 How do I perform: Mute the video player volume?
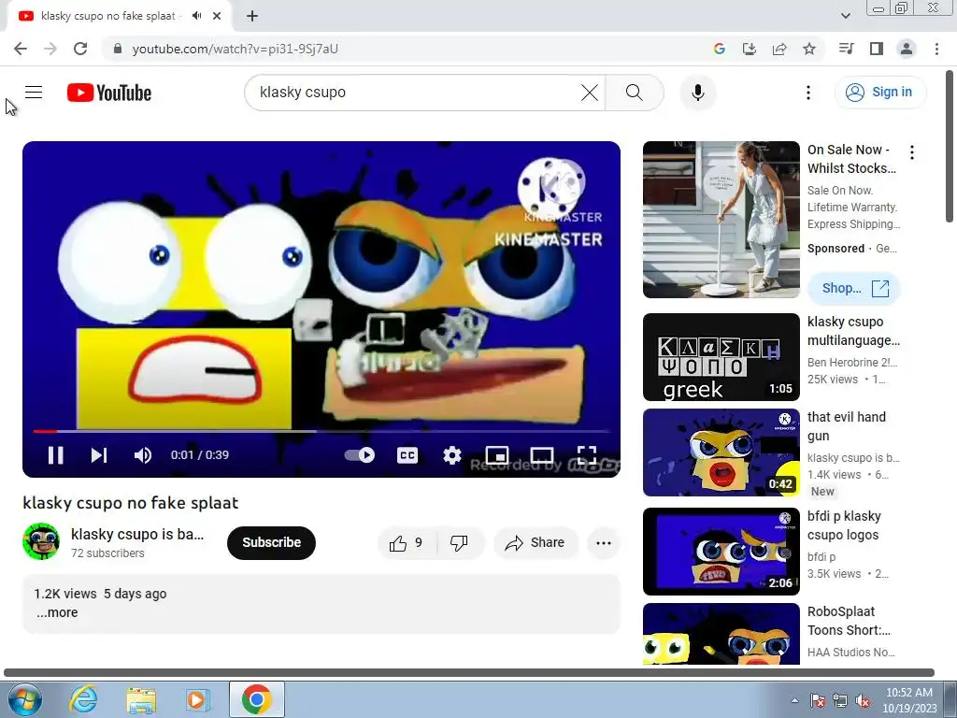[143, 455]
